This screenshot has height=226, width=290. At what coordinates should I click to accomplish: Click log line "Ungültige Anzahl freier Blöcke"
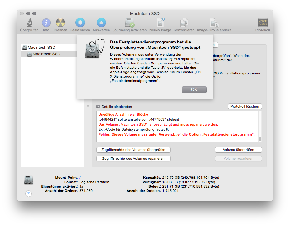pos(123,115)
